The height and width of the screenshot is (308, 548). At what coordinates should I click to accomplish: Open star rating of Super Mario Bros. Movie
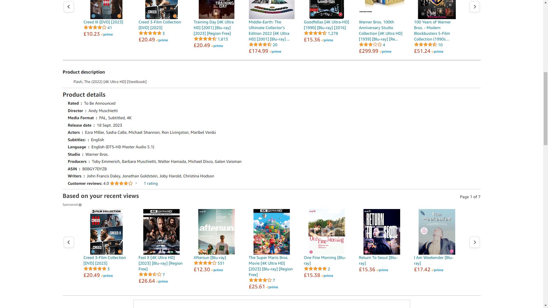tap(260, 280)
